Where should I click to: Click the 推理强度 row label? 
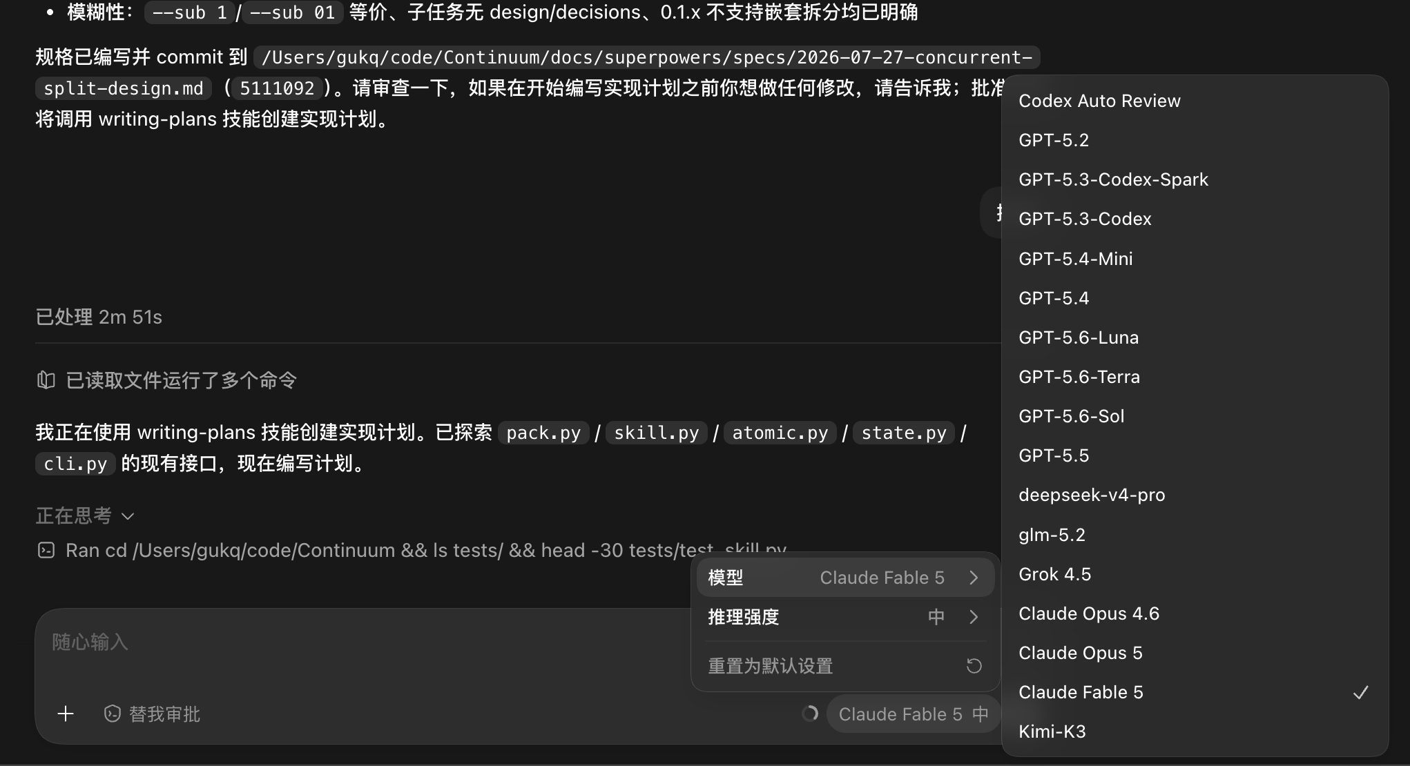[744, 617]
